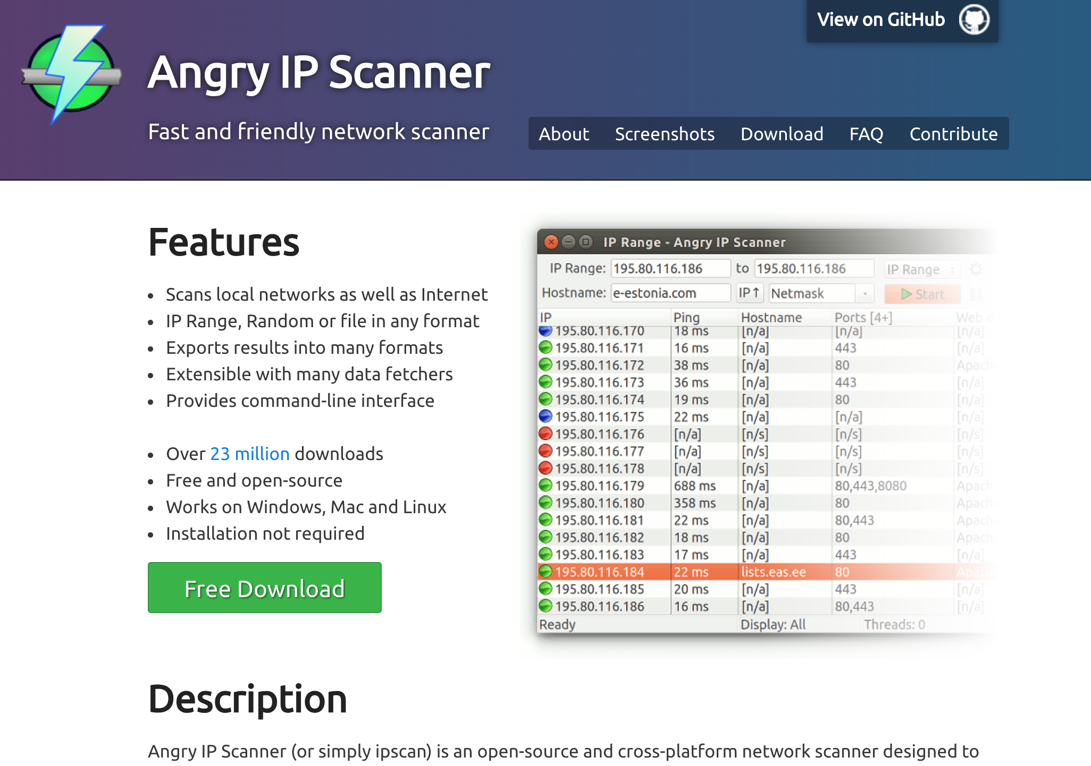Viewport: 1091px width, 766px height.
Task: Open the Contribute navigation item
Action: [x=953, y=134]
